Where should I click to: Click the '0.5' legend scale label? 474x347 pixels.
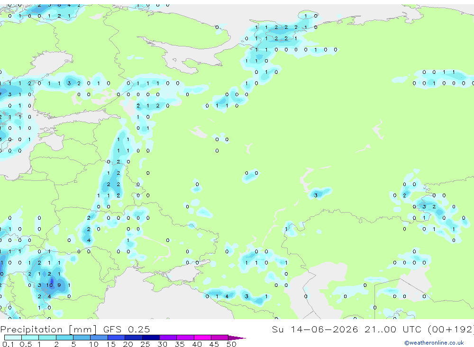(x=26, y=344)
